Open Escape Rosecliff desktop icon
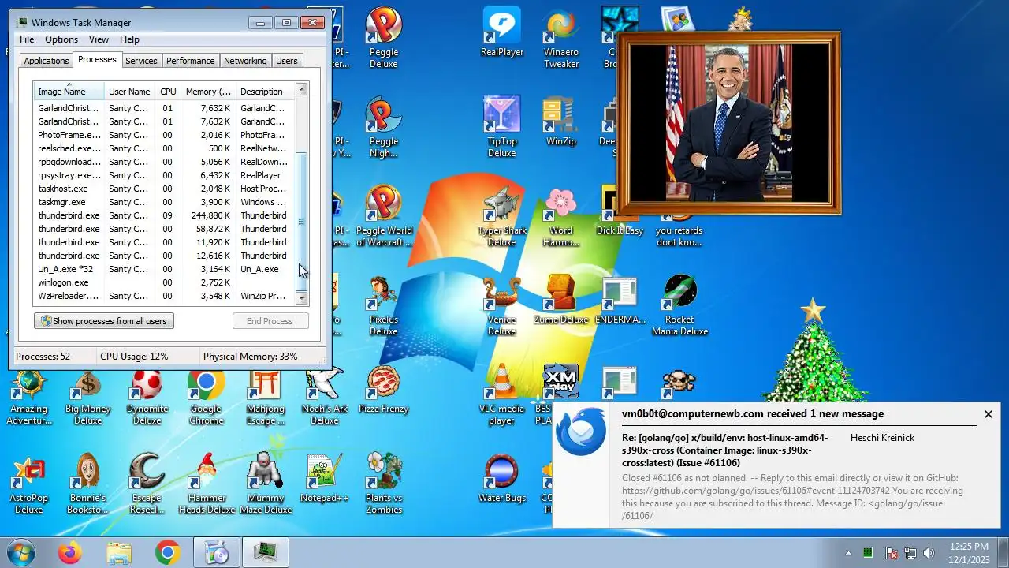Screen dimensions: 1009x568 pos(147,483)
